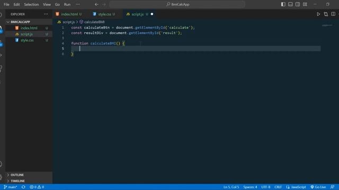
Task: Open the Selection menu
Action: pos(31,4)
